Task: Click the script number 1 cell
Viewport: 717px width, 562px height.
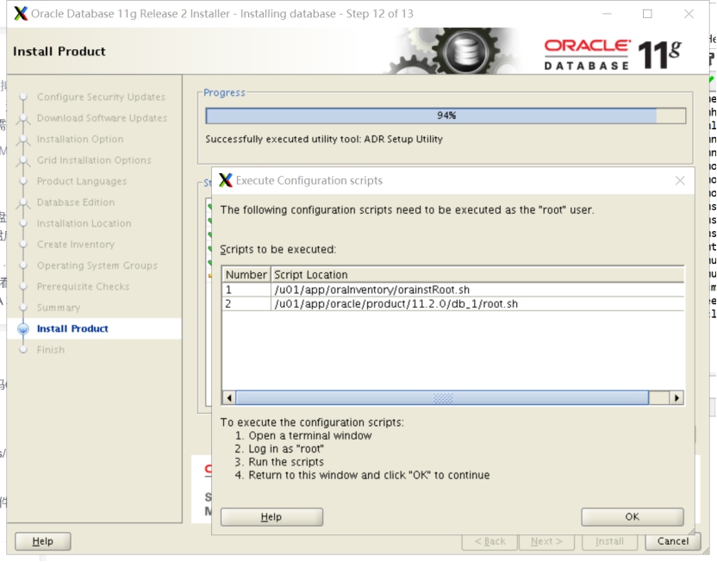Action: pos(246,290)
